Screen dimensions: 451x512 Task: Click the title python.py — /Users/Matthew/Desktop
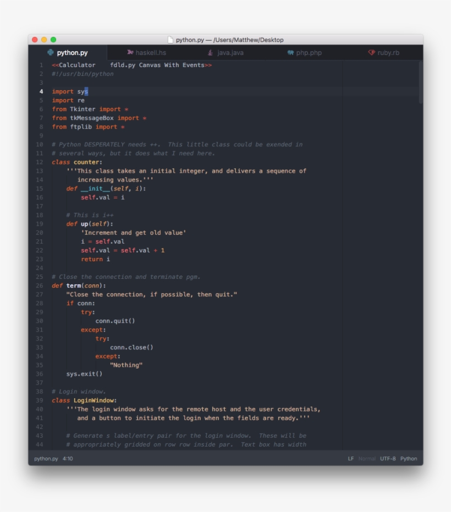(228, 39)
